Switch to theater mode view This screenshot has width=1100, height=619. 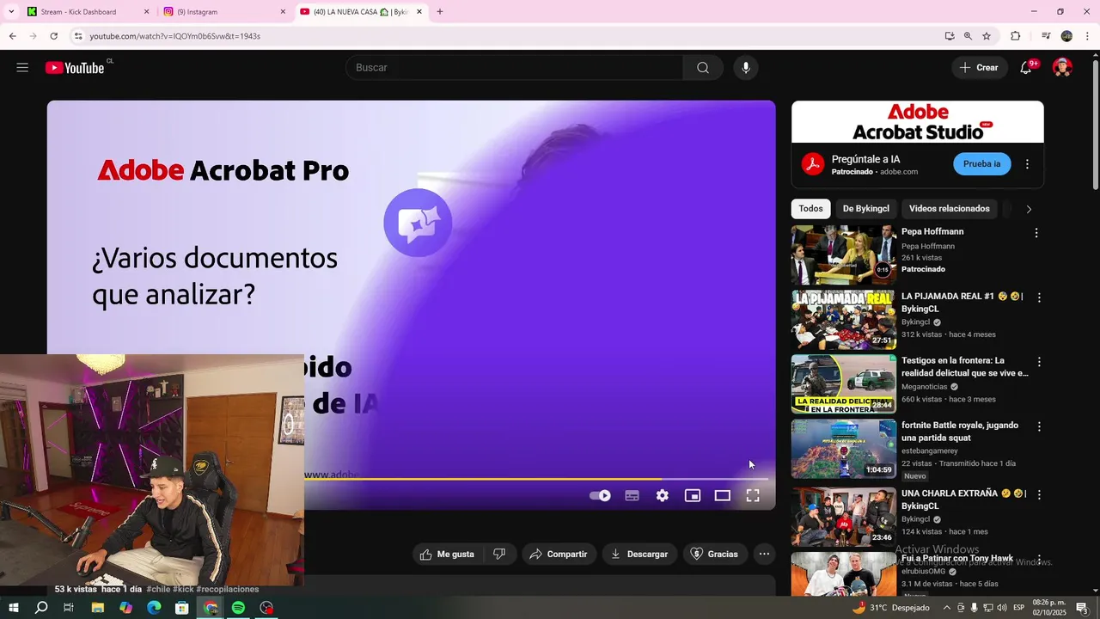tap(722, 495)
